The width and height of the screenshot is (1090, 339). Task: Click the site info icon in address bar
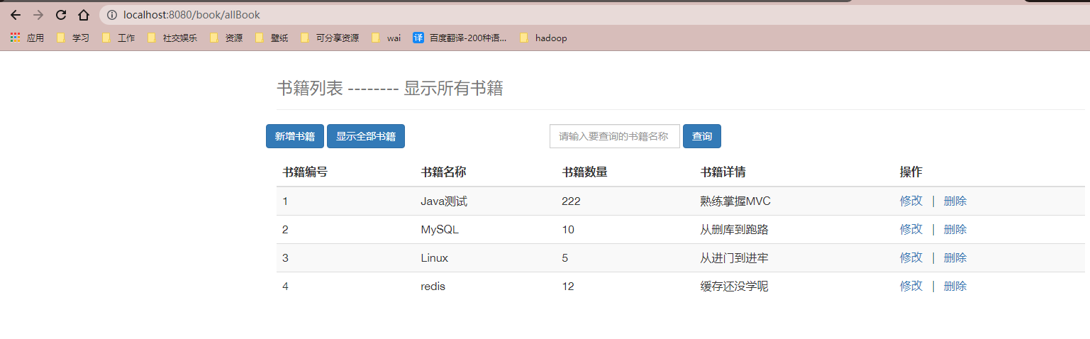tap(111, 15)
